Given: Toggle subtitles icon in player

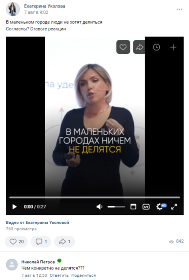Looking at the screenshot, I should [146, 207].
